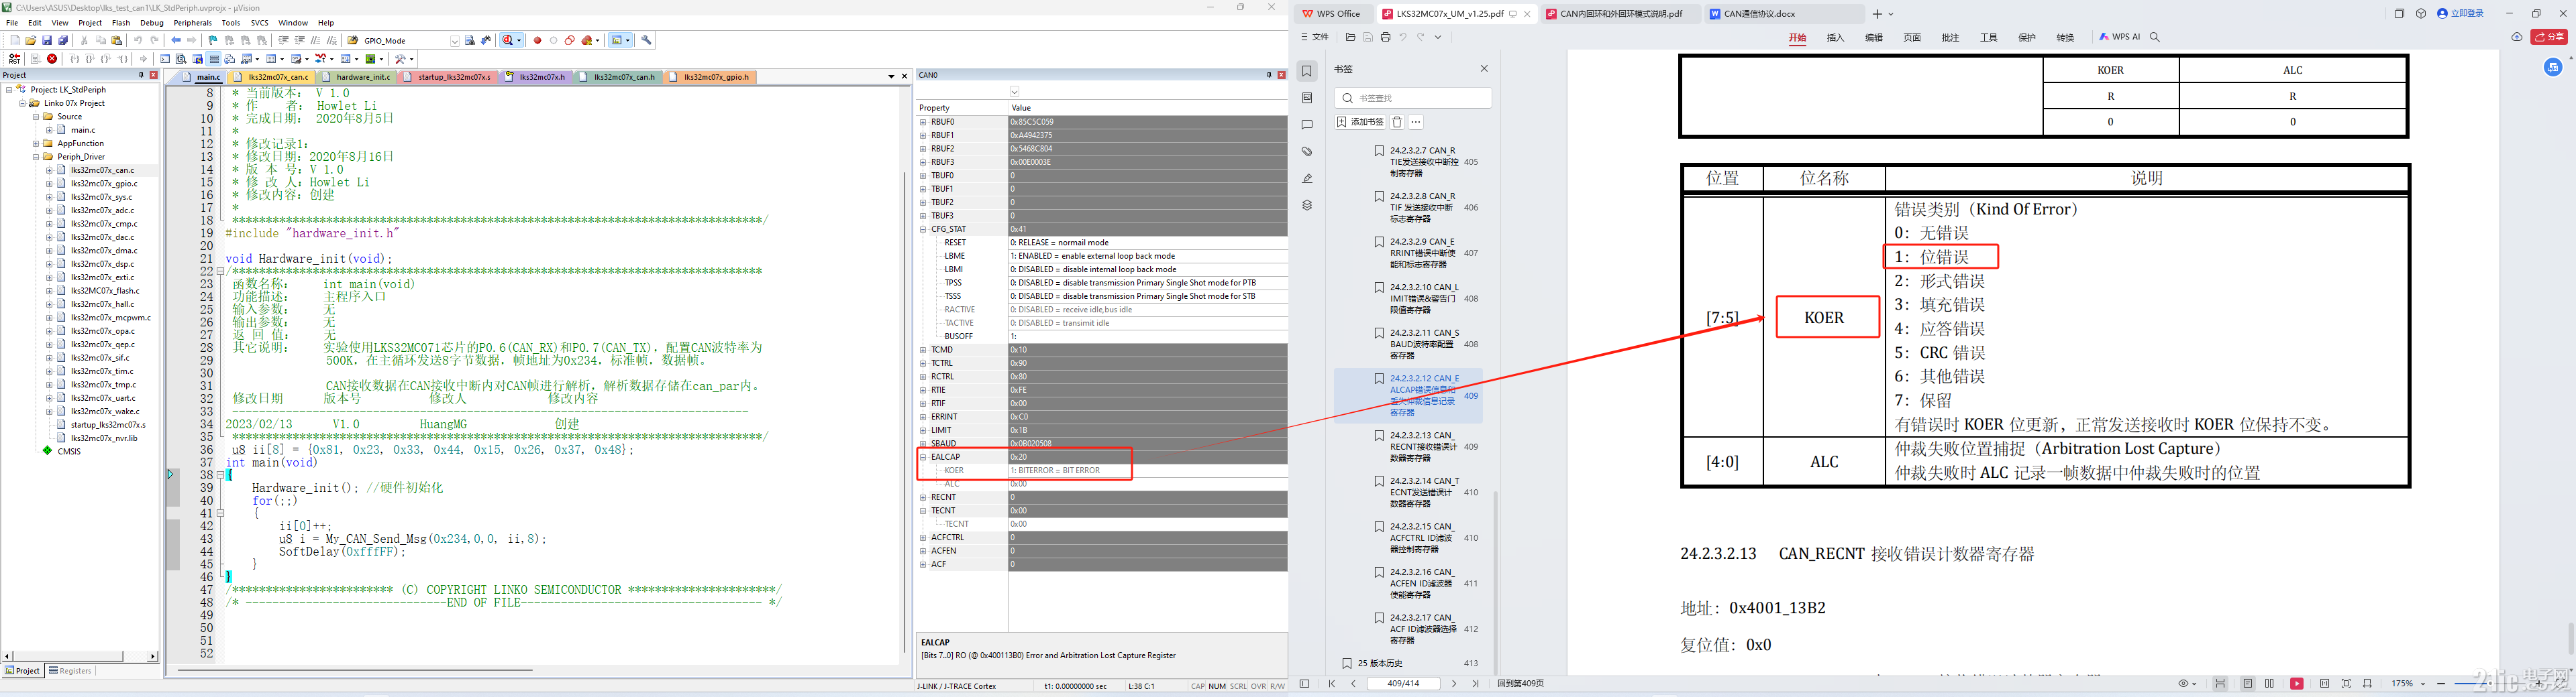Click the 分享 share button in WPS
The width and height of the screenshot is (2576, 697).
coord(2549,37)
